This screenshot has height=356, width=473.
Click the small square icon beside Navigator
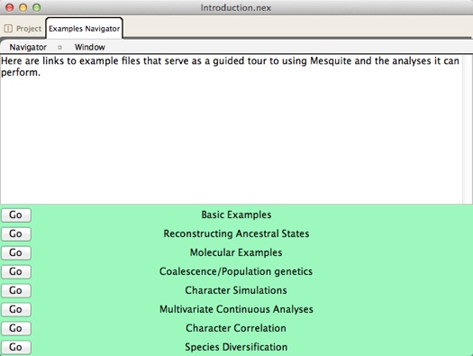pos(59,48)
